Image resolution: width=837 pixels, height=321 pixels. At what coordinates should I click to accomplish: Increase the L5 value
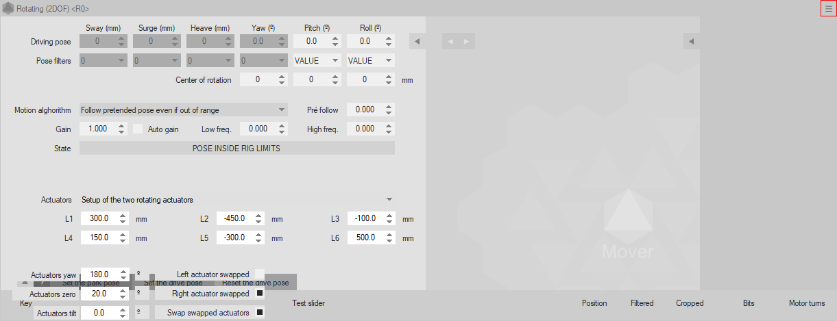pyautogui.click(x=258, y=235)
